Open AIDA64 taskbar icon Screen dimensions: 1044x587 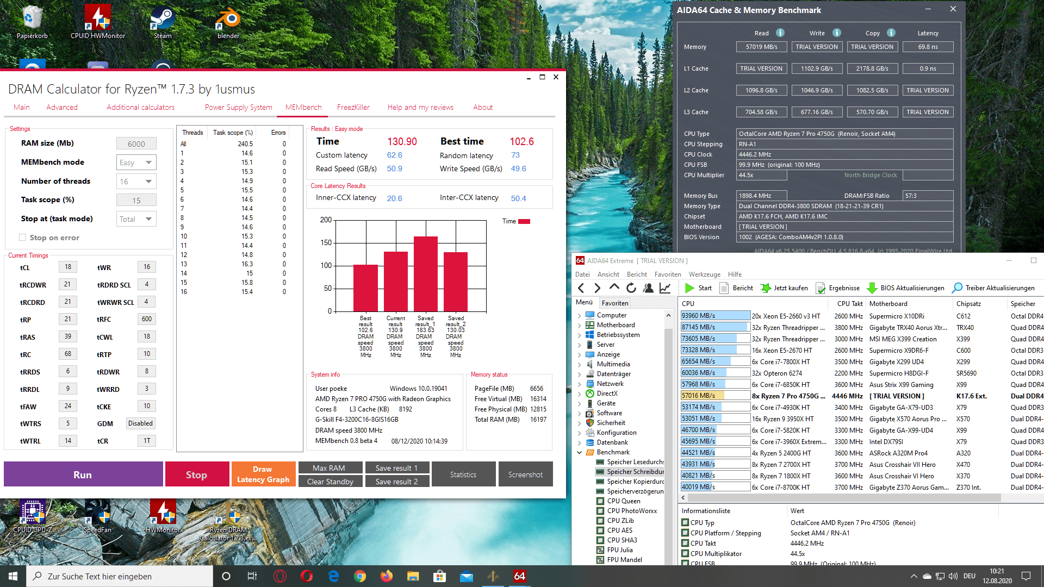[519, 576]
